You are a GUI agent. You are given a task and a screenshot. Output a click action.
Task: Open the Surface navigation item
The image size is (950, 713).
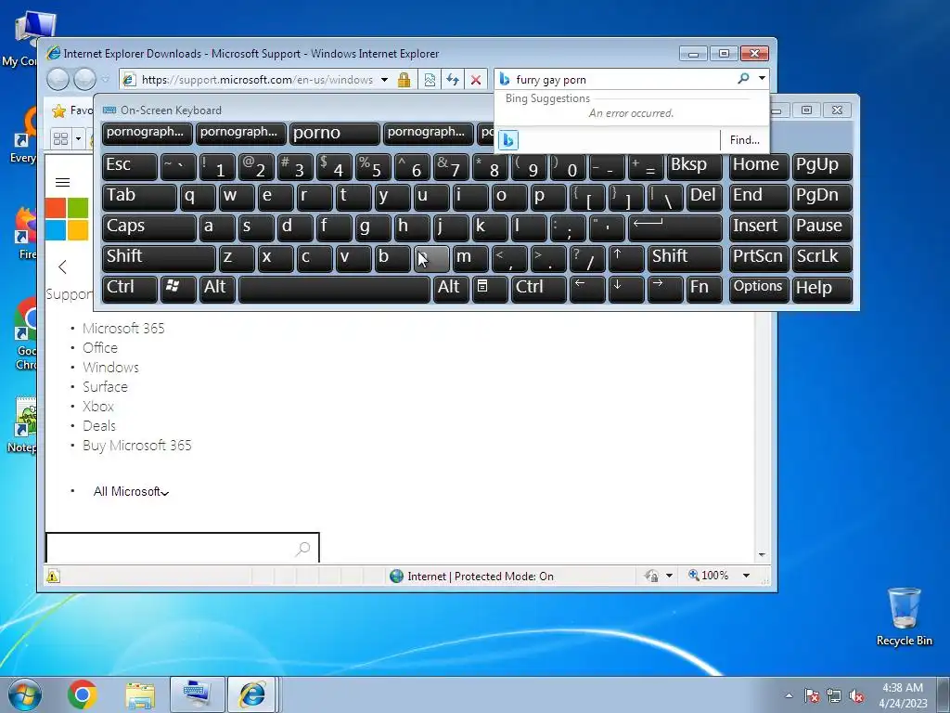pos(106,387)
